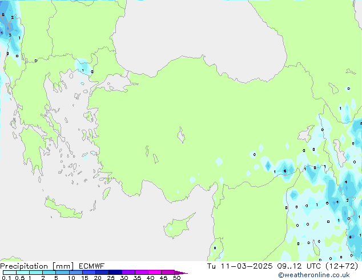Click the legend value '30'
The width and height of the screenshot is (362, 280).
click(x=124, y=278)
